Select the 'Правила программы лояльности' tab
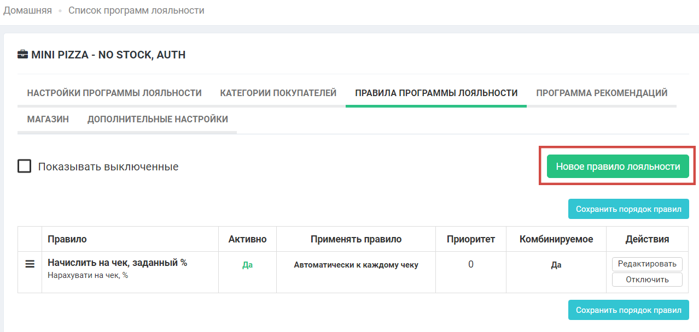This screenshot has width=699, height=332. [436, 93]
